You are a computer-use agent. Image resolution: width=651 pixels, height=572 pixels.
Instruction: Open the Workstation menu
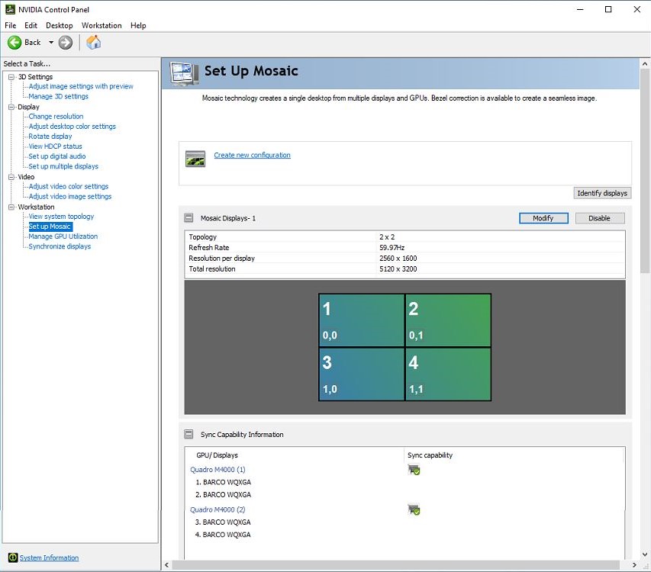pos(102,25)
